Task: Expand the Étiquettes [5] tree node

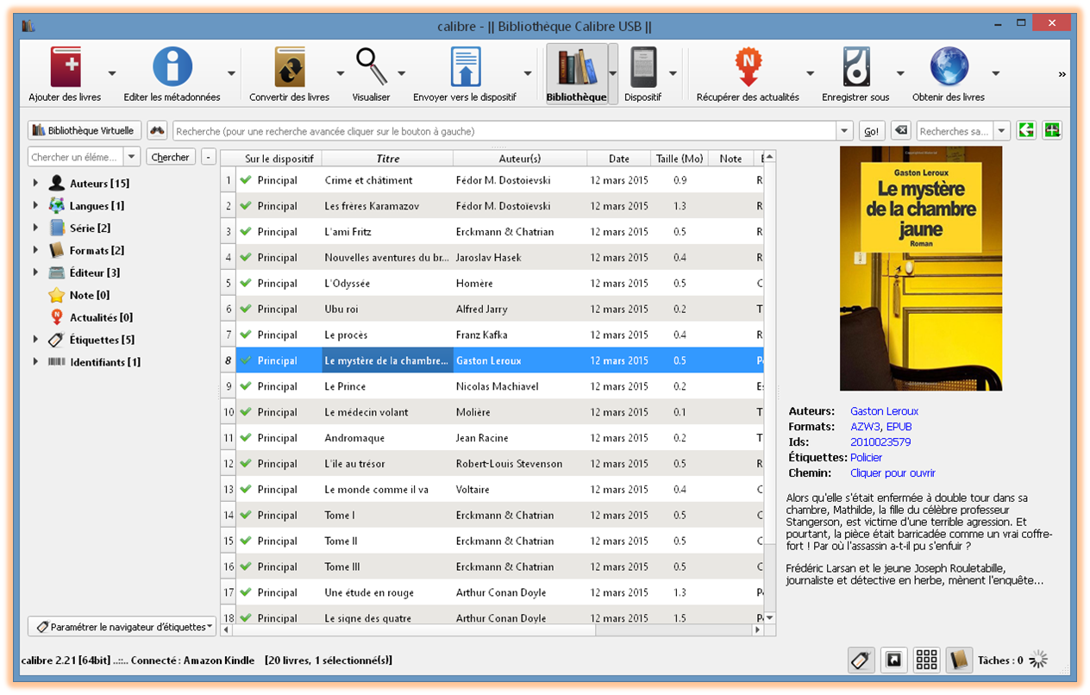Action: 35,340
